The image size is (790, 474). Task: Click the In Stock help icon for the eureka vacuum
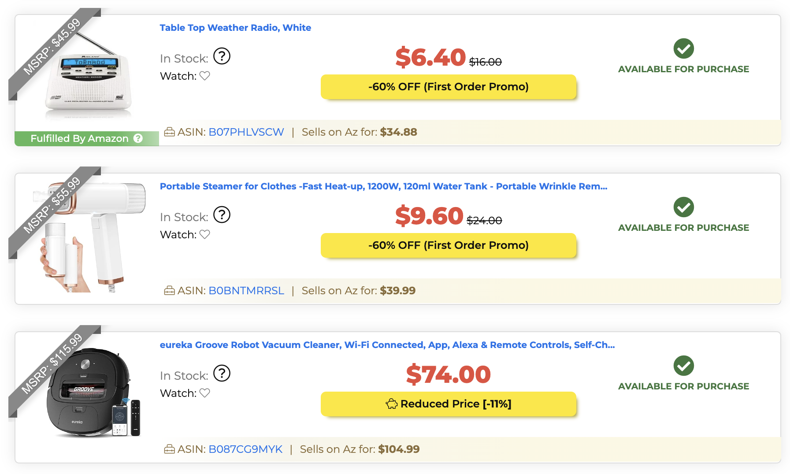pyautogui.click(x=222, y=374)
